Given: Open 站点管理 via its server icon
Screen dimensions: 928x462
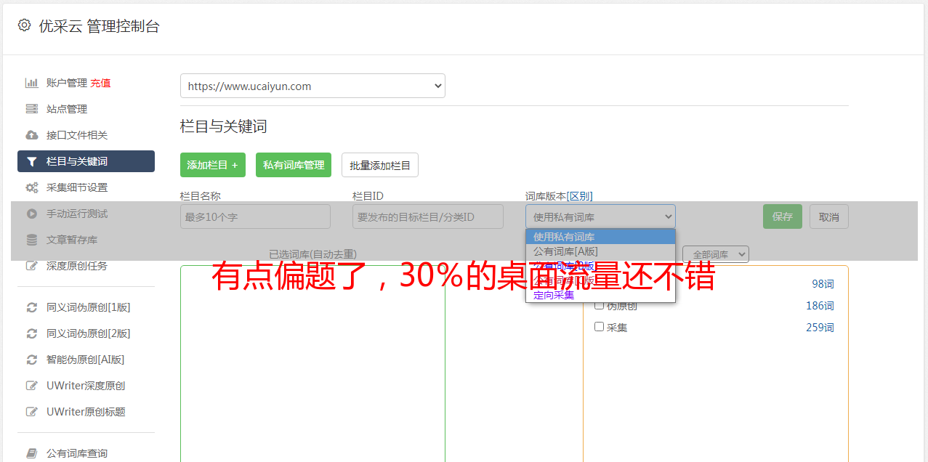Looking at the screenshot, I should tap(31, 109).
